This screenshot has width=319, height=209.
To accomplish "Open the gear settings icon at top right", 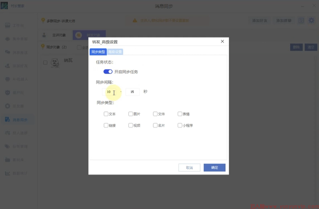I will (311, 20).
